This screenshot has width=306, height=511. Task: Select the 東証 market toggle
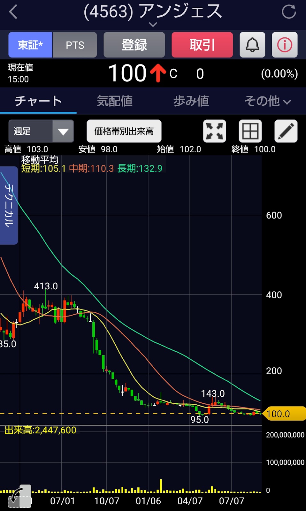click(x=30, y=45)
